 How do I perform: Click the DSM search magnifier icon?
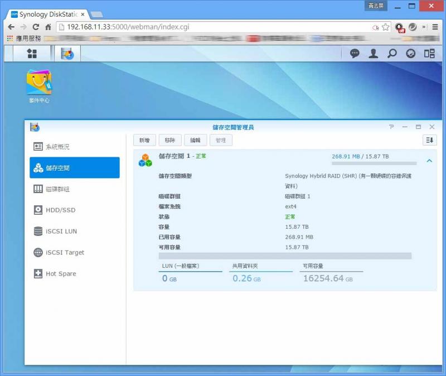tap(392, 54)
